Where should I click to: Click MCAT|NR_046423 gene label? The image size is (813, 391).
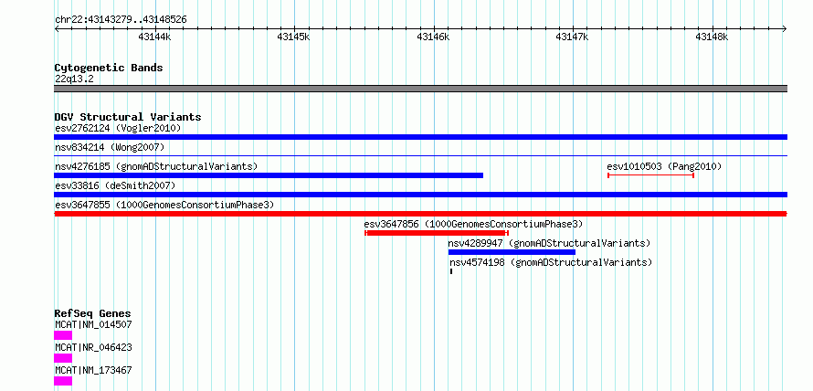tap(93, 347)
